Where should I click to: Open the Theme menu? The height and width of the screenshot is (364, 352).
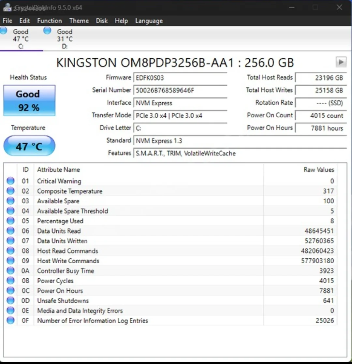[x=79, y=21]
